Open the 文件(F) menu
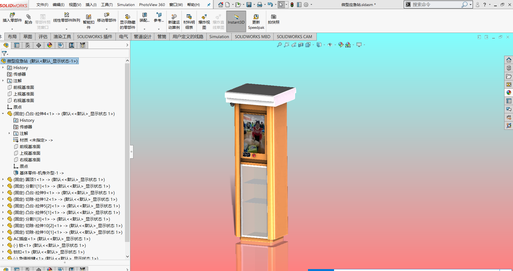 coord(42,5)
